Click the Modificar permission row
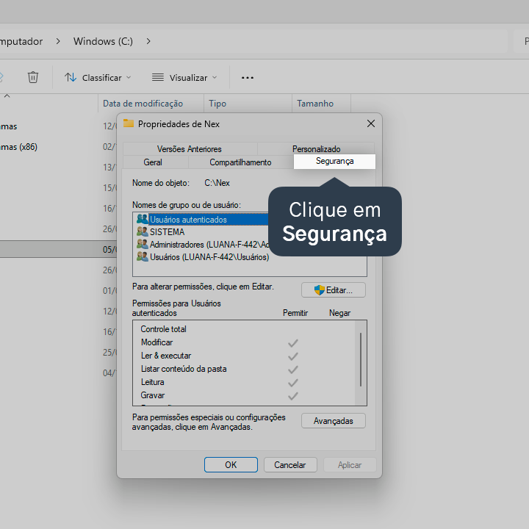Viewport: 529px width, 529px height. (x=244, y=342)
